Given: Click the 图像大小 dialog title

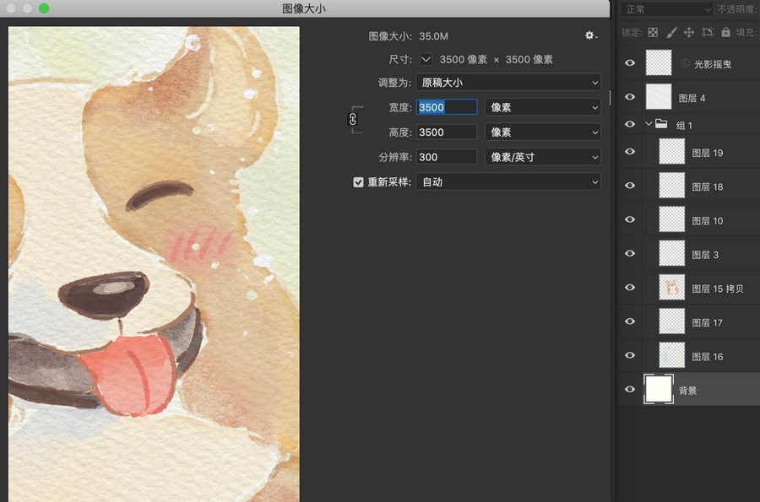Looking at the screenshot, I should click(x=304, y=8).
